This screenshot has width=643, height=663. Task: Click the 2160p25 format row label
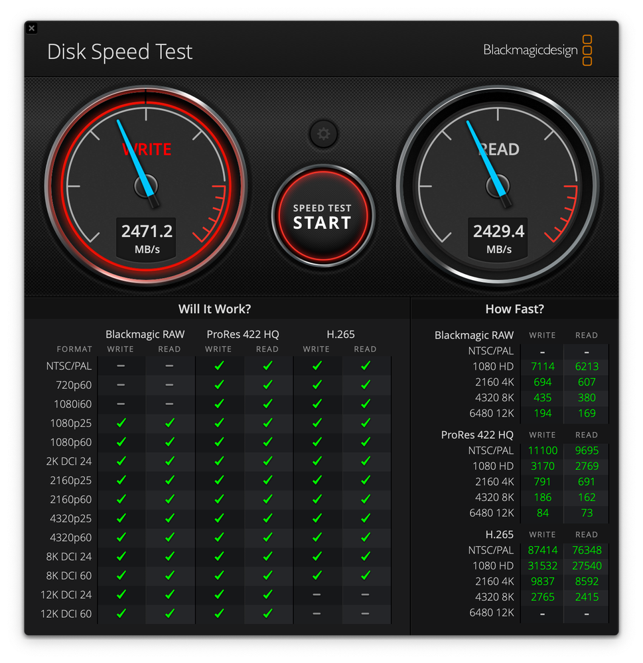70,480
